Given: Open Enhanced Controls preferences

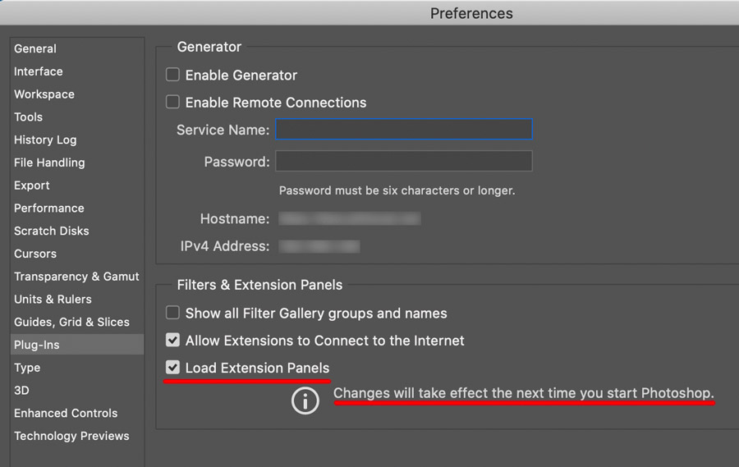Looking at the screenshot, I should 66,413.
